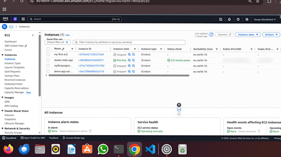The image size is (281, 157).
Task: Zoom-in filter for docker-todo-app state
Action: click(129, 60)
